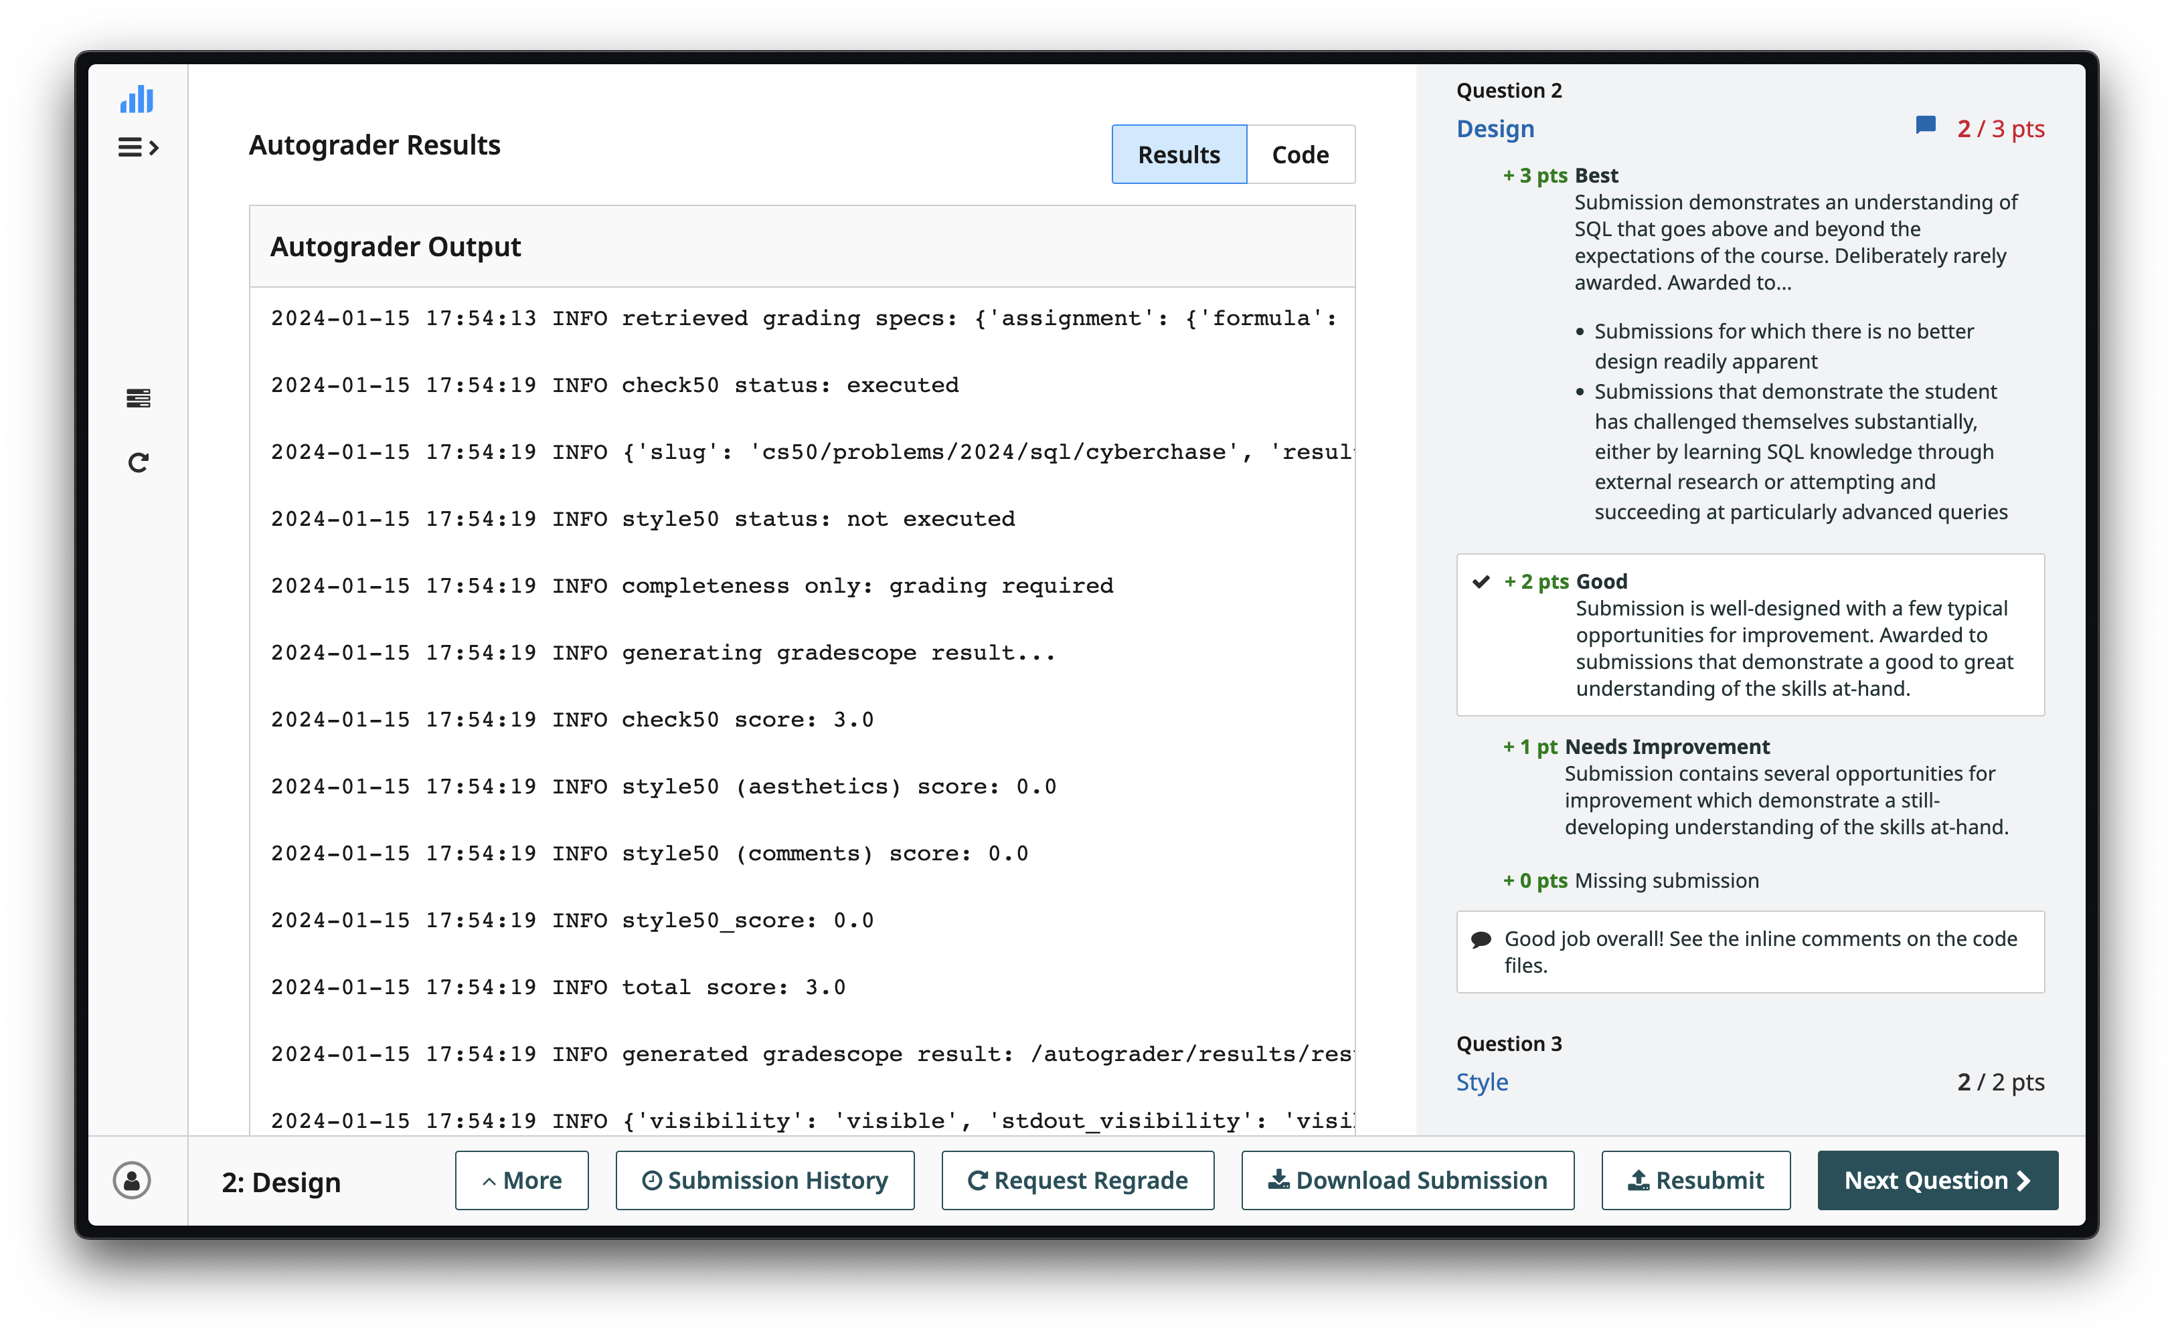Screen dimensions: 2174x1338
Task: Click the blue comment flag beside Design score
Action: point(1925,126)
